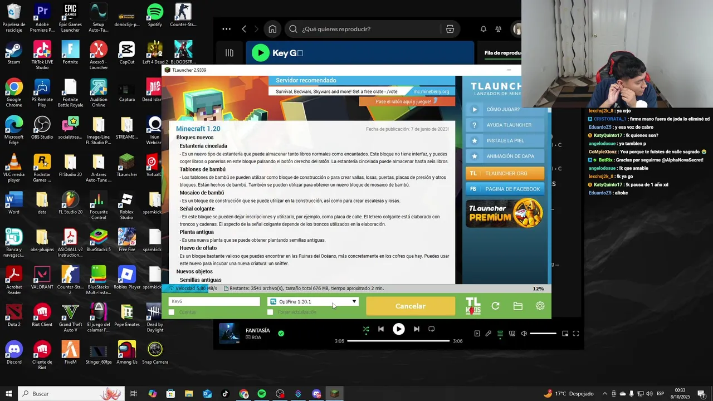Open TLauncher settings gear

click(540, 306)
